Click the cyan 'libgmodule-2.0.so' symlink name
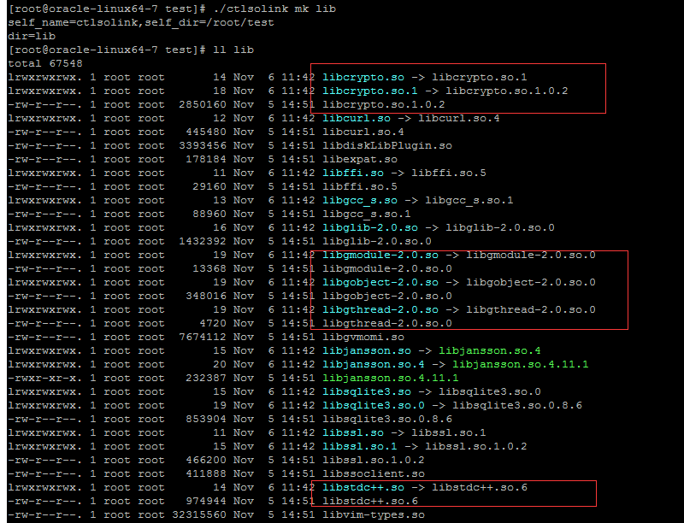This screenshot has width=684, height=523. pos(380,255)
